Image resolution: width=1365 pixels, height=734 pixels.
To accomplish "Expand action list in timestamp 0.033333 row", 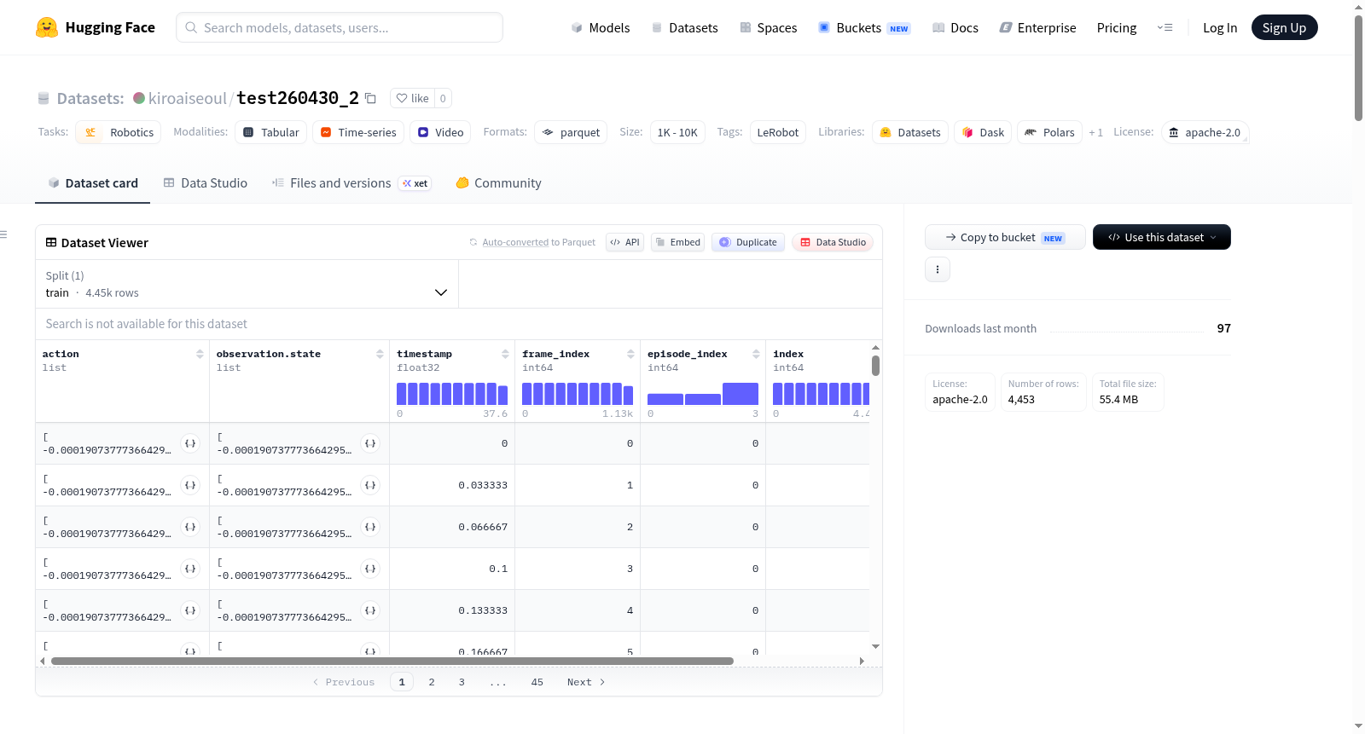I will (190, 485).
